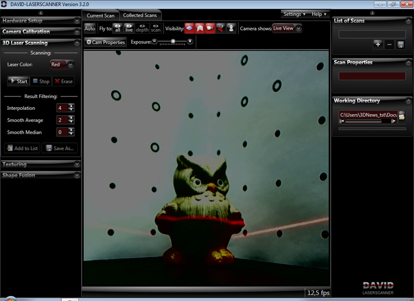Expand the Texturing panel
Viewport: 414px width, 301px height.
tap(40, 164)
